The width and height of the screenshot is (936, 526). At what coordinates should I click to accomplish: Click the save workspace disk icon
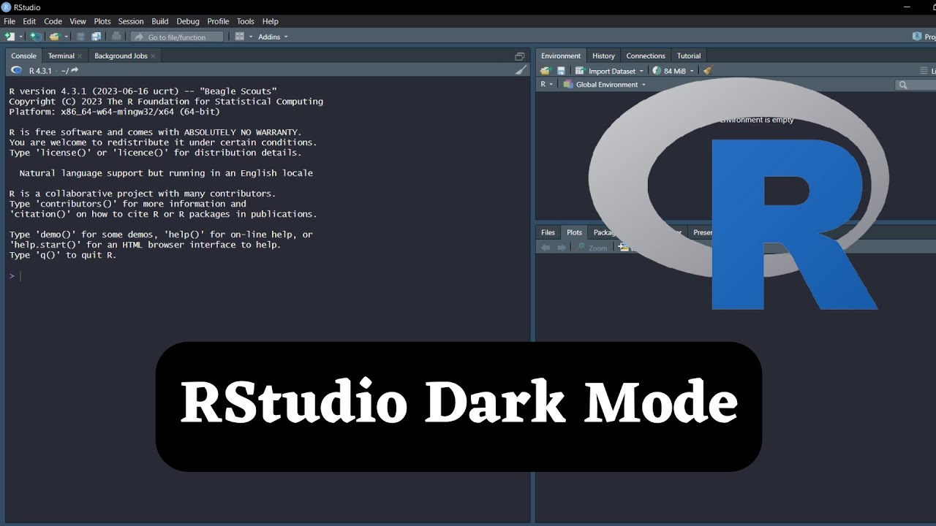[561, 71]
